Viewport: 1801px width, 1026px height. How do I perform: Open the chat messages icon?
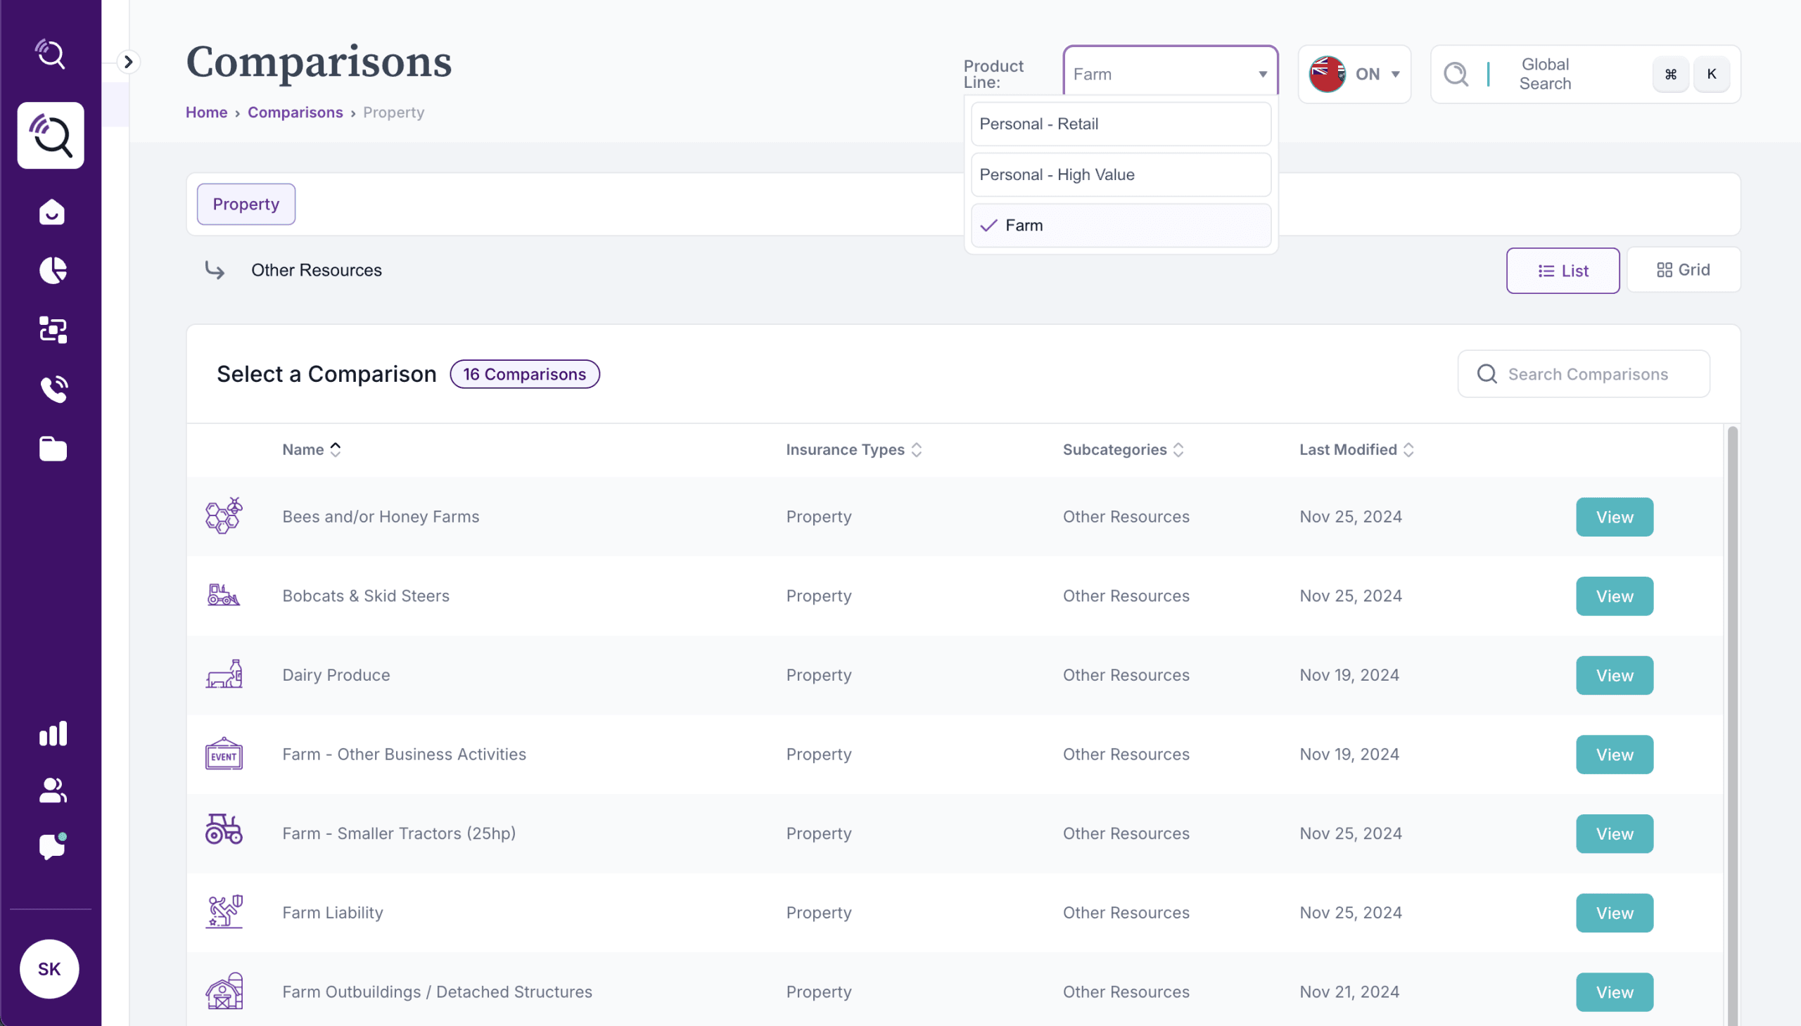tap(52, 846)
